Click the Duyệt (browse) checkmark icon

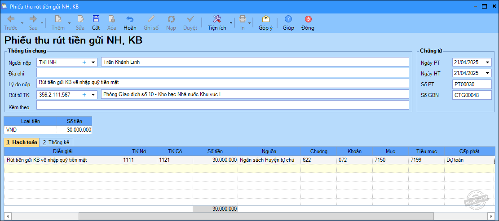pyautogui.click(x=190, y=19)
